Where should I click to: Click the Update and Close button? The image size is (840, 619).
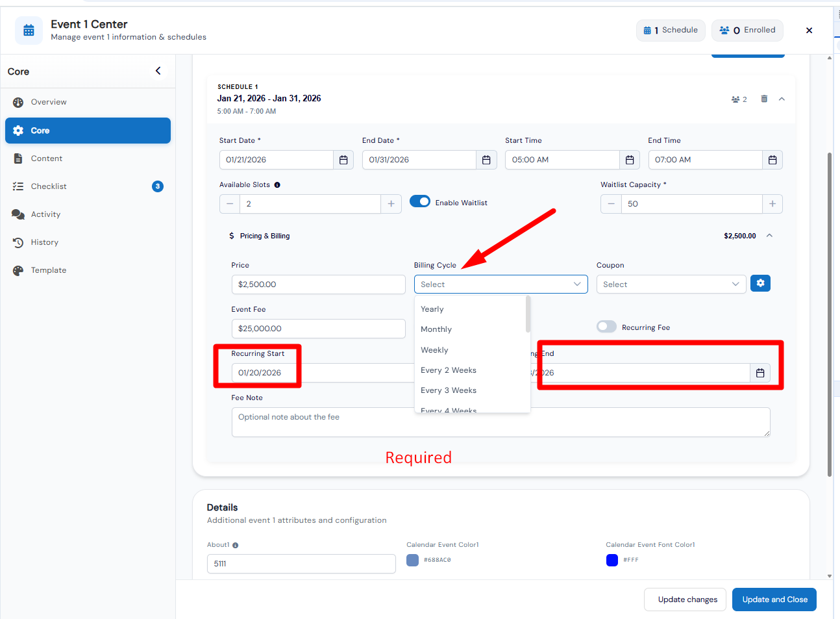click(x=774, y=600)
